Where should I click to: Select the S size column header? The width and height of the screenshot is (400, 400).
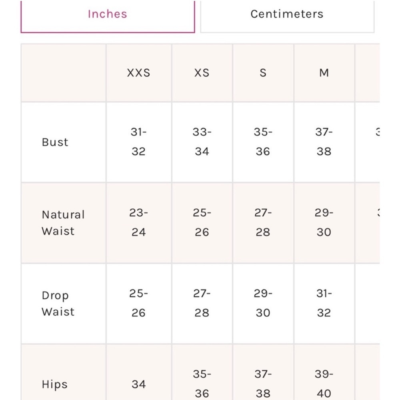(263, 73)
